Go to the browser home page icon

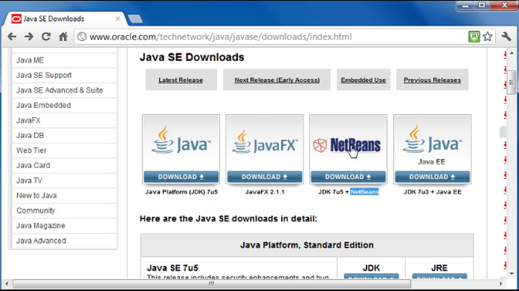[63, 37]
